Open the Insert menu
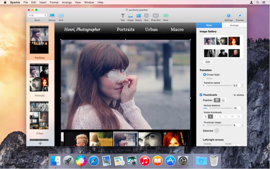 pyautogui.click(x=43, y=2)
